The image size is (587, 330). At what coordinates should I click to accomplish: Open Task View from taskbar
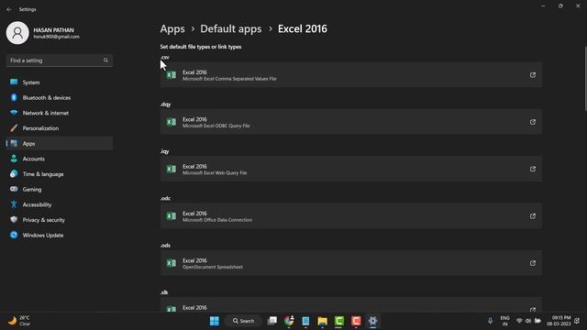272,321
